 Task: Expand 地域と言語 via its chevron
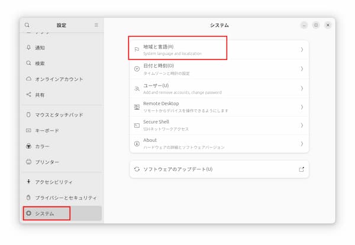pyautogui.click(x=302, y=50)
